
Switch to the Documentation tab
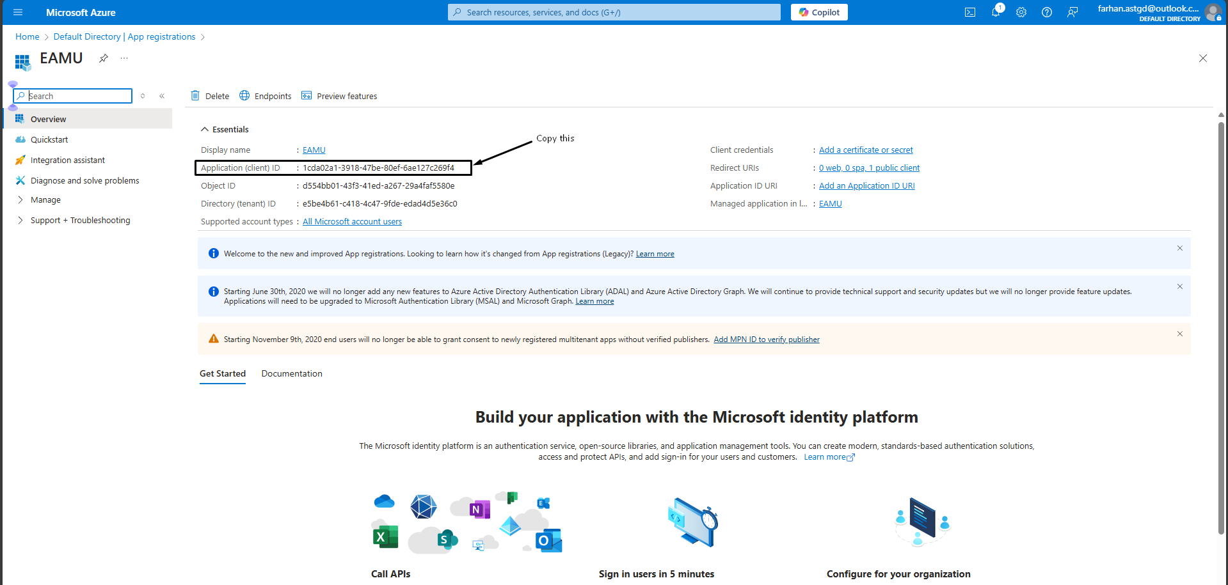[291, 373]
